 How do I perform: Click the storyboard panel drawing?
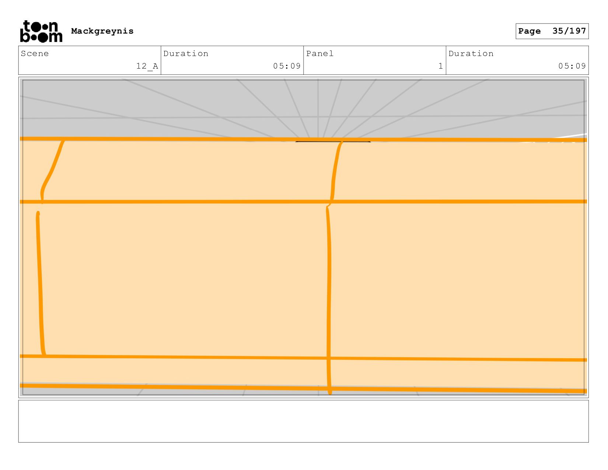point(303,237)
